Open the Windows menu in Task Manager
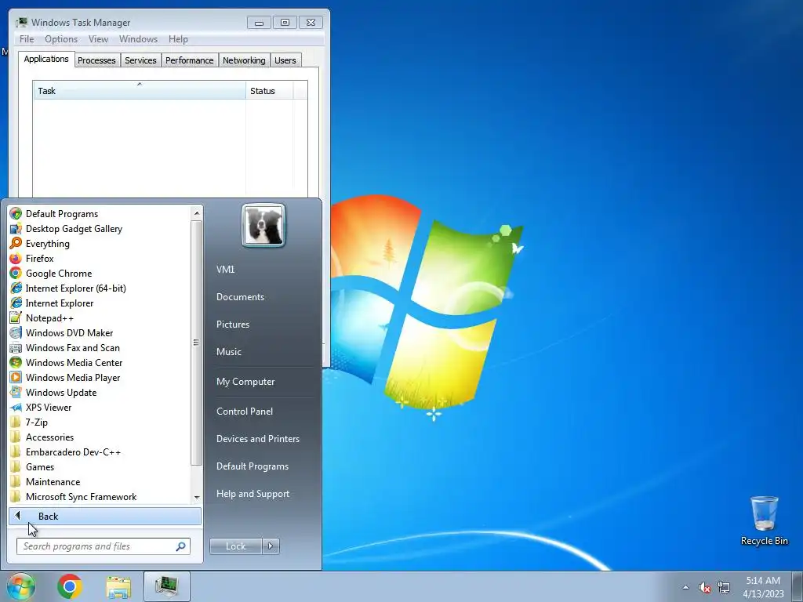The width and height of the screenshot is (803, 602). [138, 39]
